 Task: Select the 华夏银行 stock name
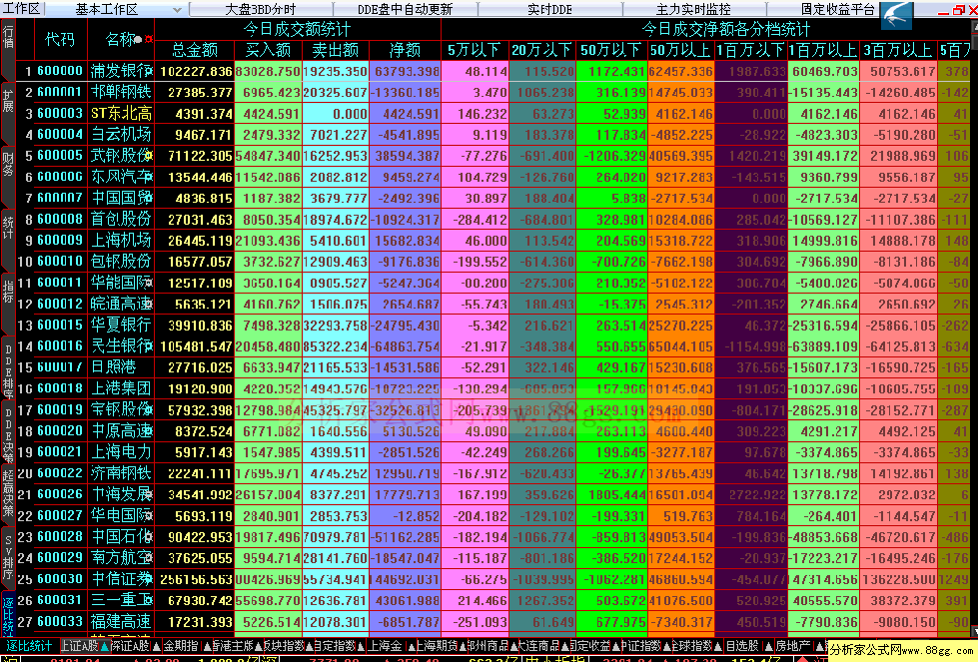[x=121, y=326]
